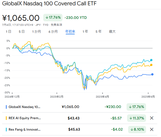This screenshot has height=137, width=161.
Task: Click the cyan Rex Fang color marker
Action: [x=6, y=130]
